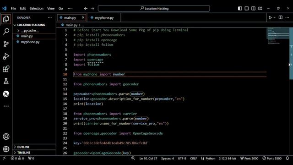
Task: Open the Search view icon
Action: (x=6, y=31)
